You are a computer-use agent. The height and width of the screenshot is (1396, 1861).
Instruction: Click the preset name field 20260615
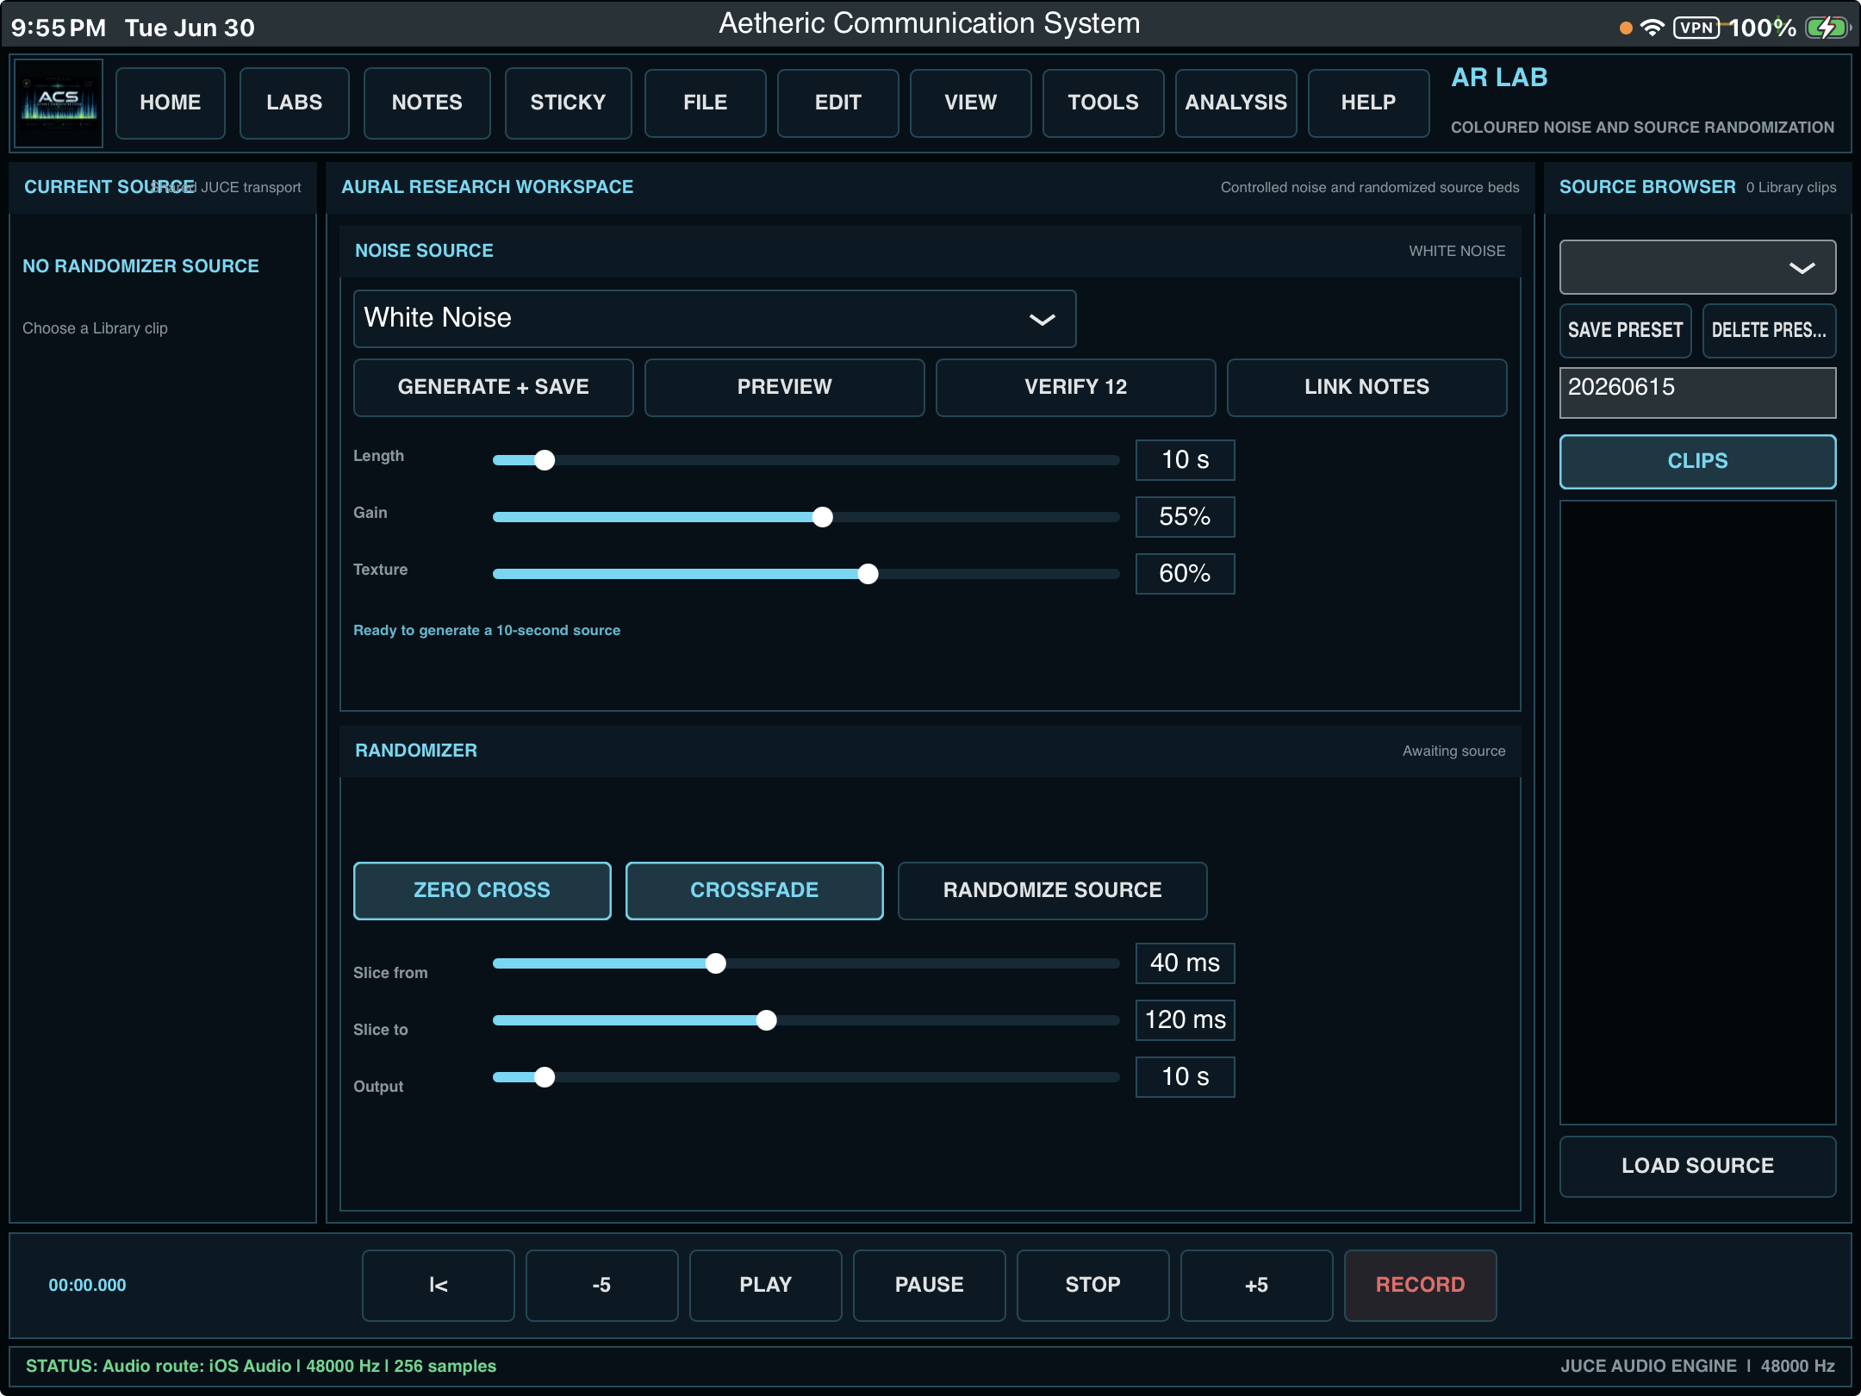click(x=1698, y=393)
